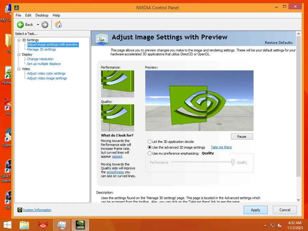Show hidden tray icons arrow
This screenshot has width=308, height=231.
[265, 226]
